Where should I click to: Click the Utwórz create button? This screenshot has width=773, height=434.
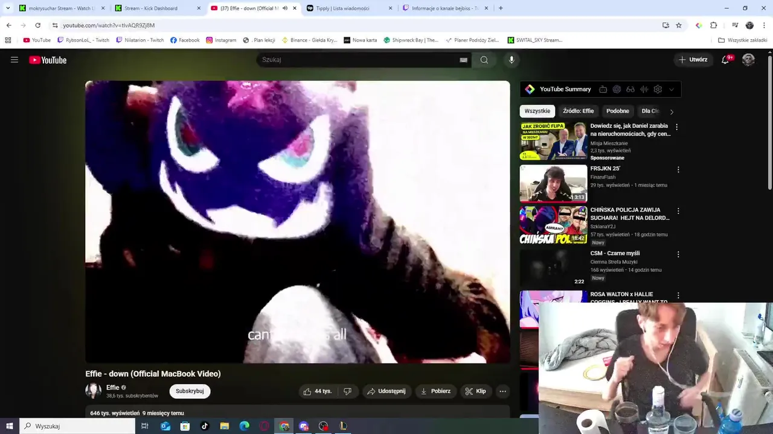[x=693, y=60]
